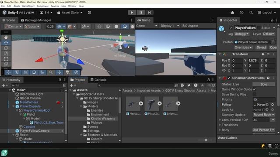
Task: Click the Priority input field showing 10
Action: 264,99
